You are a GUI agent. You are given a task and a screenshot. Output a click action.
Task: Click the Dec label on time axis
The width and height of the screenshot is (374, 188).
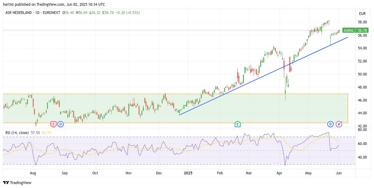159,173
